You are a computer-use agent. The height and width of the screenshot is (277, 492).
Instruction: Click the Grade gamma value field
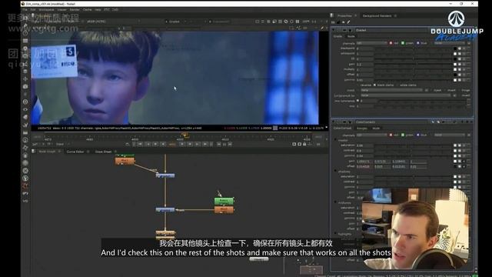coord(364,80)
